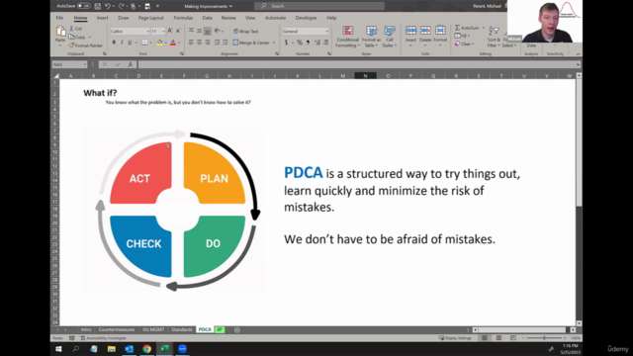633x356 pixels.
Task: Click the Format Painter brush
Action: 71,45
